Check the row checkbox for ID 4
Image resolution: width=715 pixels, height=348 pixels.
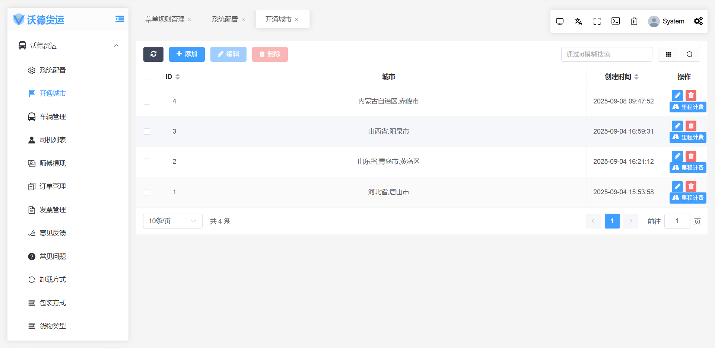pos(147,101)
